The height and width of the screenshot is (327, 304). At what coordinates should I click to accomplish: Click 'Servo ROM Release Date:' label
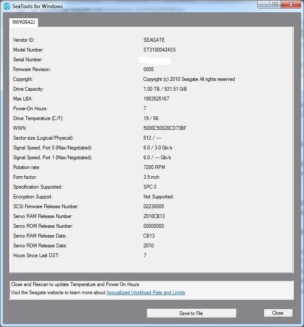pyautogui.click(x=40, y=246)
